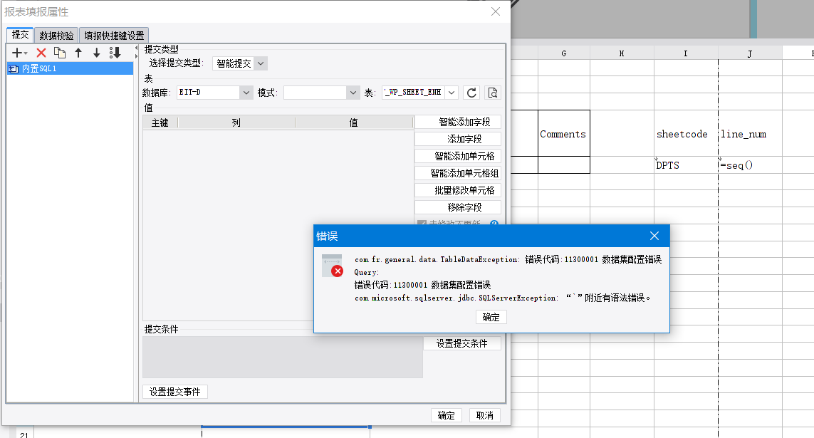Select the sheetcode cell
814x438 pixels.
point(686,133)
